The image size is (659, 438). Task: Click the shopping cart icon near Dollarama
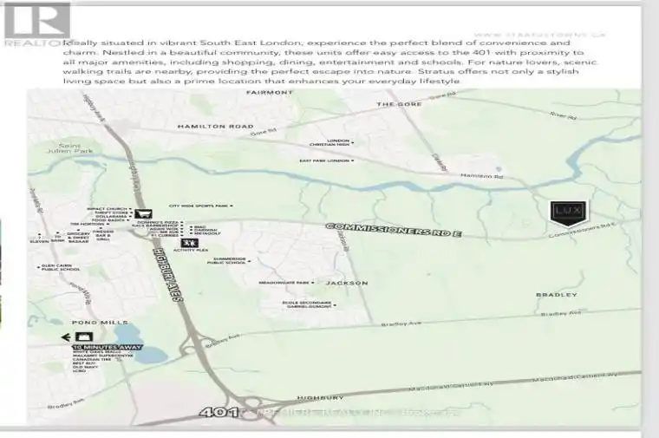(x=143, y=214)
